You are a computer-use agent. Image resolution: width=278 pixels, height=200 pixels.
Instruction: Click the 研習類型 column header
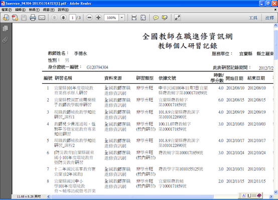click(x=145, y=78)
